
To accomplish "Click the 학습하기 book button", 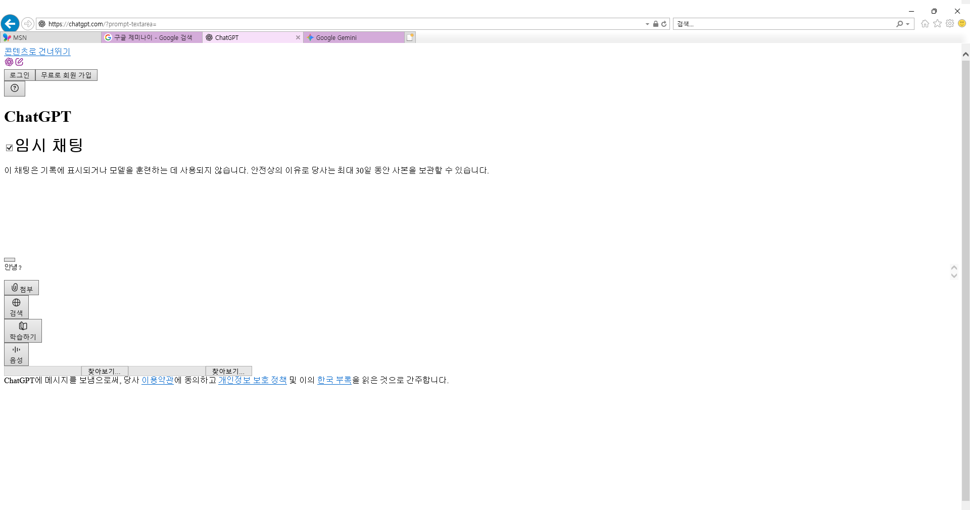I will 23,331.
